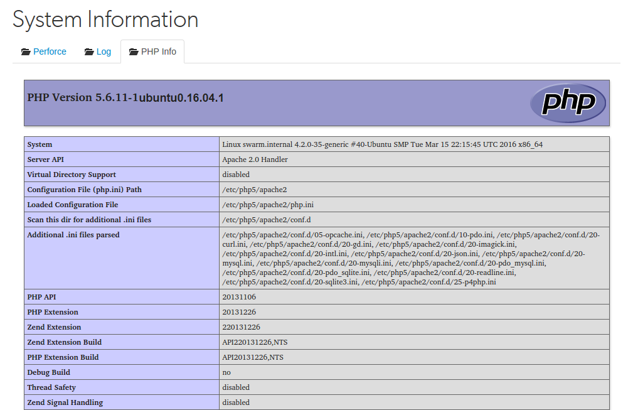Select the PHP Info tab
633x410 pixels.
pos(152,51)
